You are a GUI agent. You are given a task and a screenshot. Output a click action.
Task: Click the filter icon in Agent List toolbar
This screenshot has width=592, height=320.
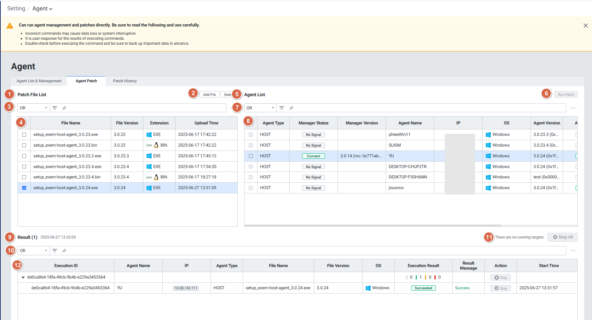tap(282, 108)
